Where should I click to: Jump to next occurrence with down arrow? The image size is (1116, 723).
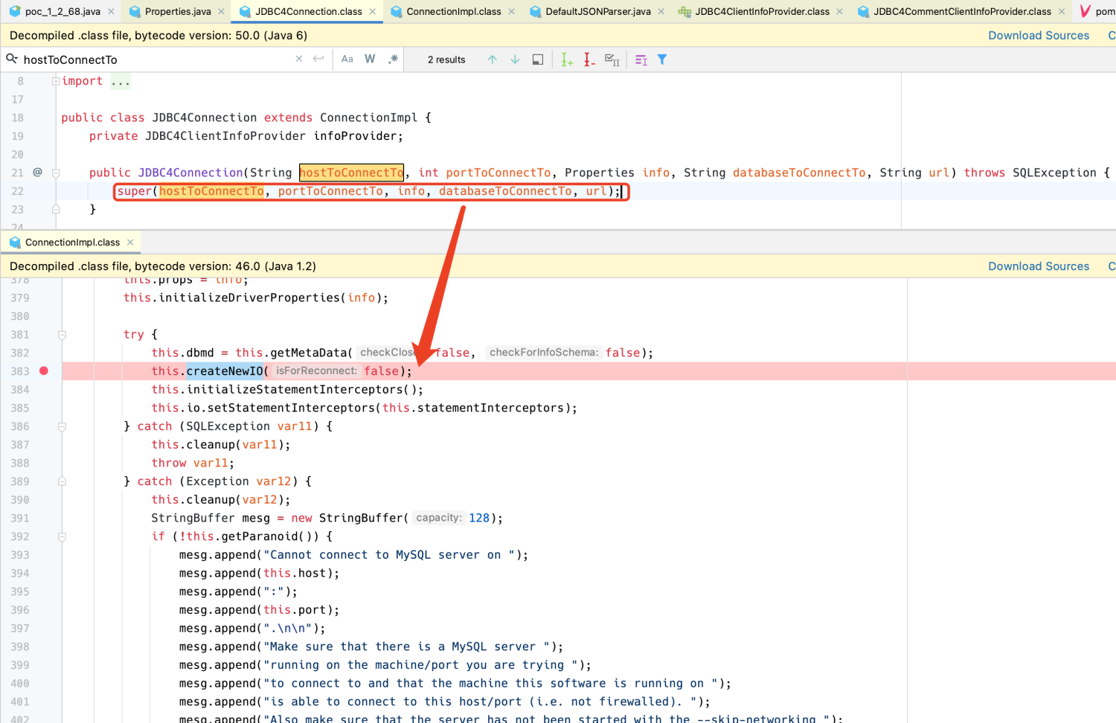point(515,60)
